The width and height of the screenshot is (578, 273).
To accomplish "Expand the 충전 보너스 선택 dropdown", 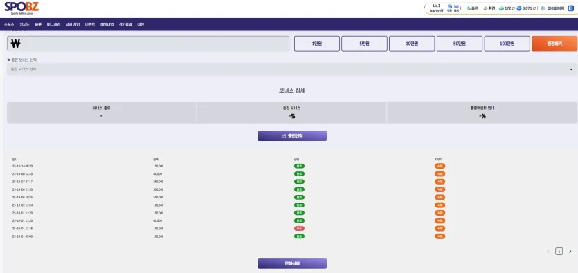I will 292,69.
